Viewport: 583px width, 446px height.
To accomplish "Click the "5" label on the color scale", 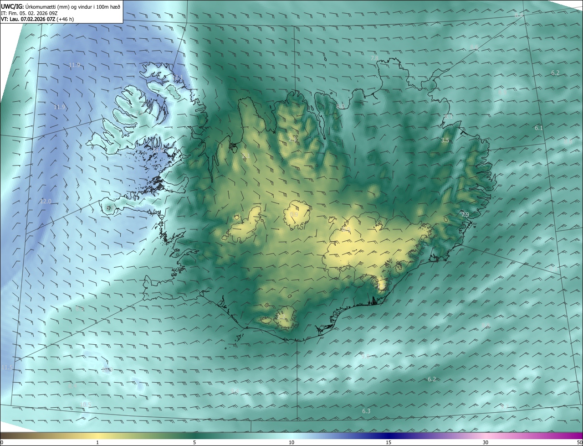I will [194, 443].
